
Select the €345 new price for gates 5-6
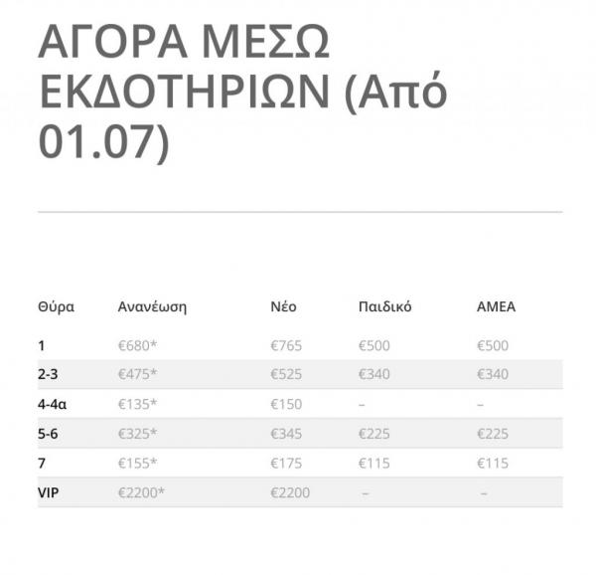point(286,433)
